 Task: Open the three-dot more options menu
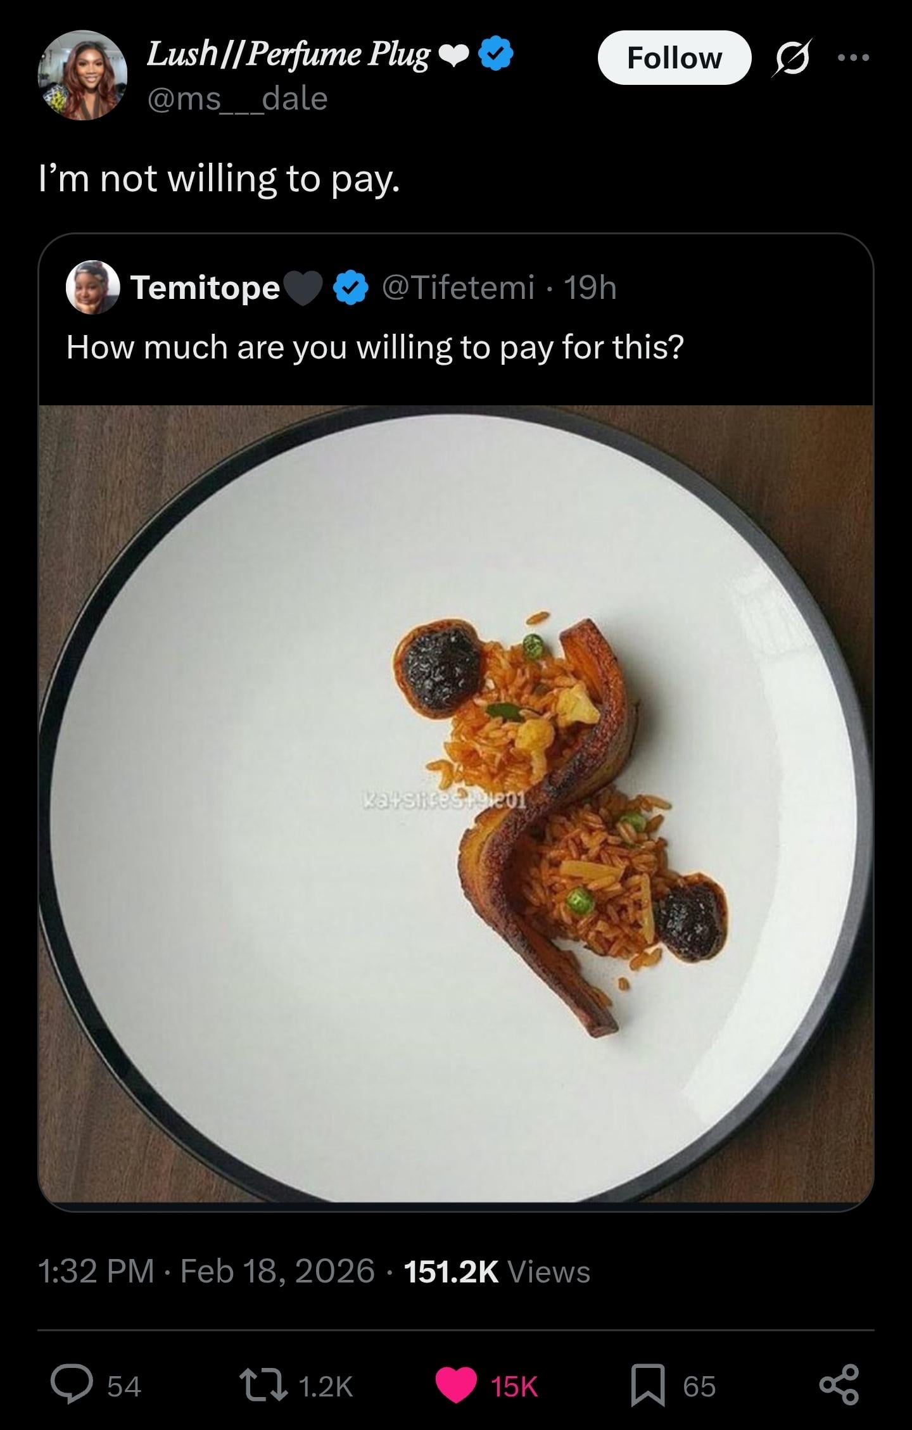pos(852,58)
